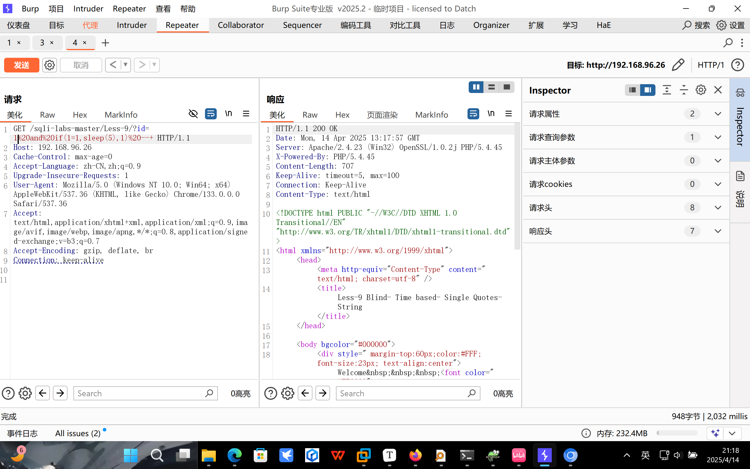The width and height of the screenshot is (750, 469).
Task: Open the Collaborator tab
Action: (x=241, y=25)
